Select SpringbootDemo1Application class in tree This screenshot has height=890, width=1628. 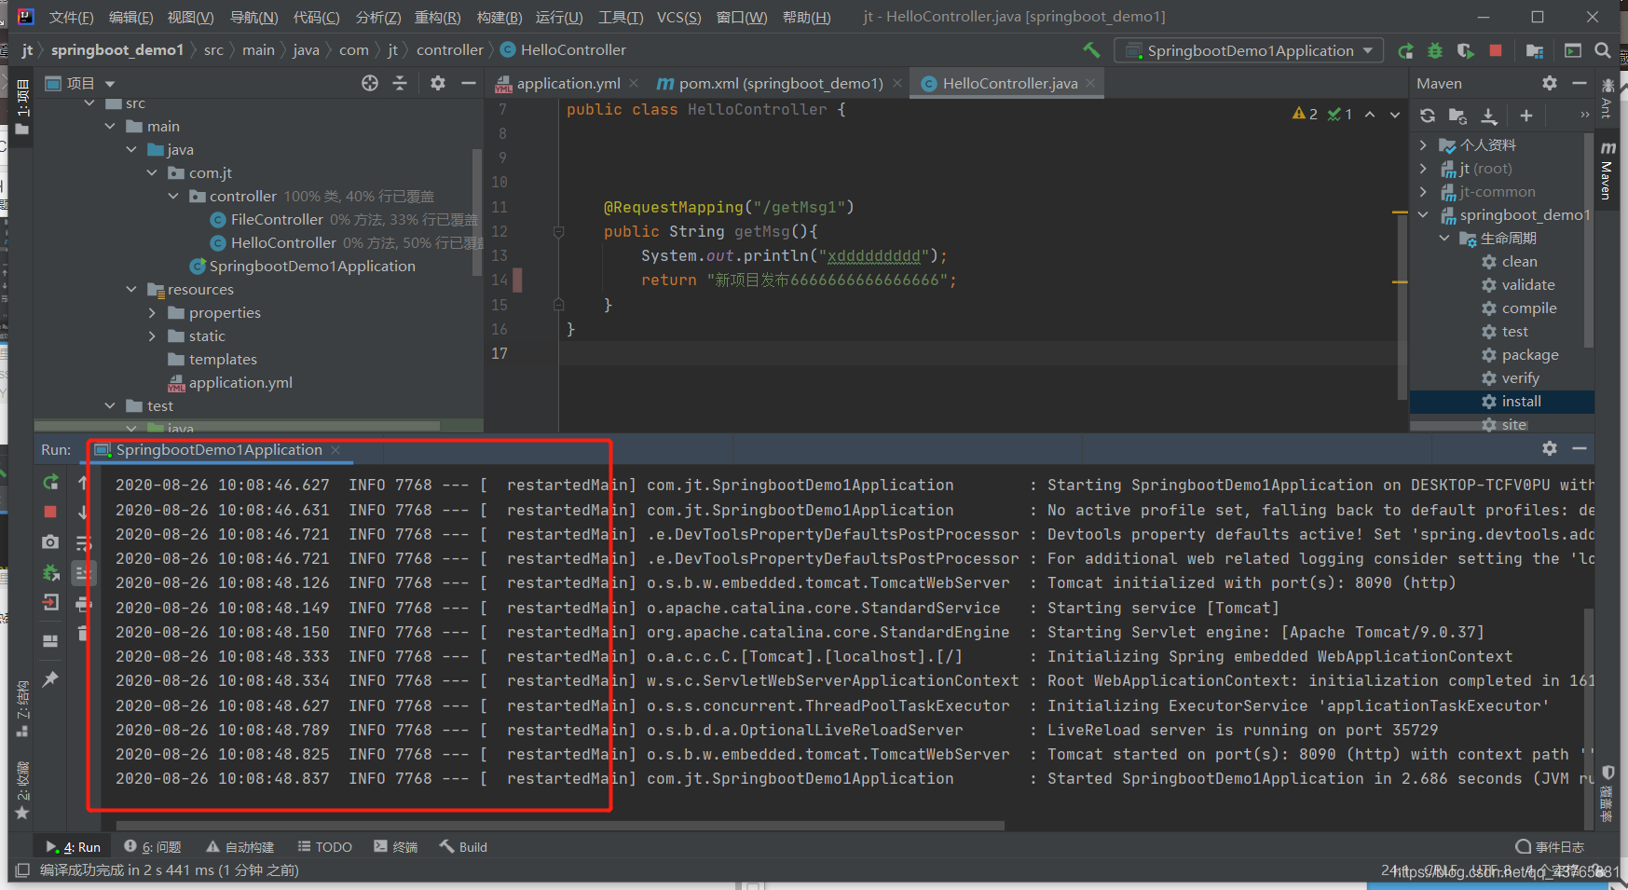(x=312, y=266)
